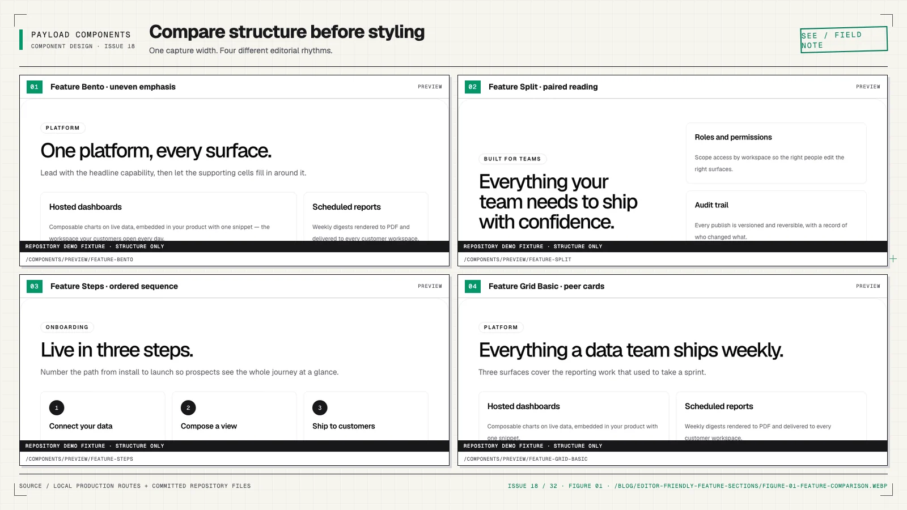Screen dimensions: 907x510
Task: Click 'Everything a data team ships weekly.' headline
Action: pyautogui.click(x=631, y=350)
